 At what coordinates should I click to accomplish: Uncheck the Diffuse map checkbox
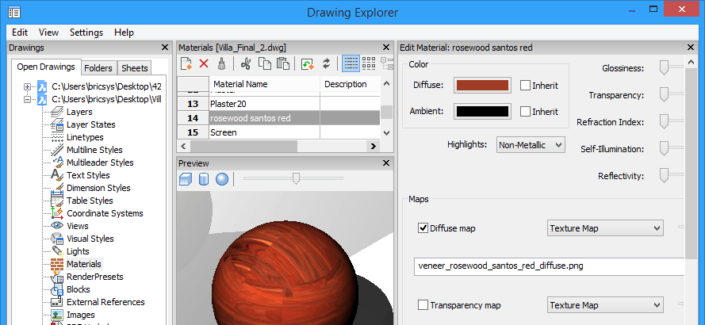click(423, 228)
